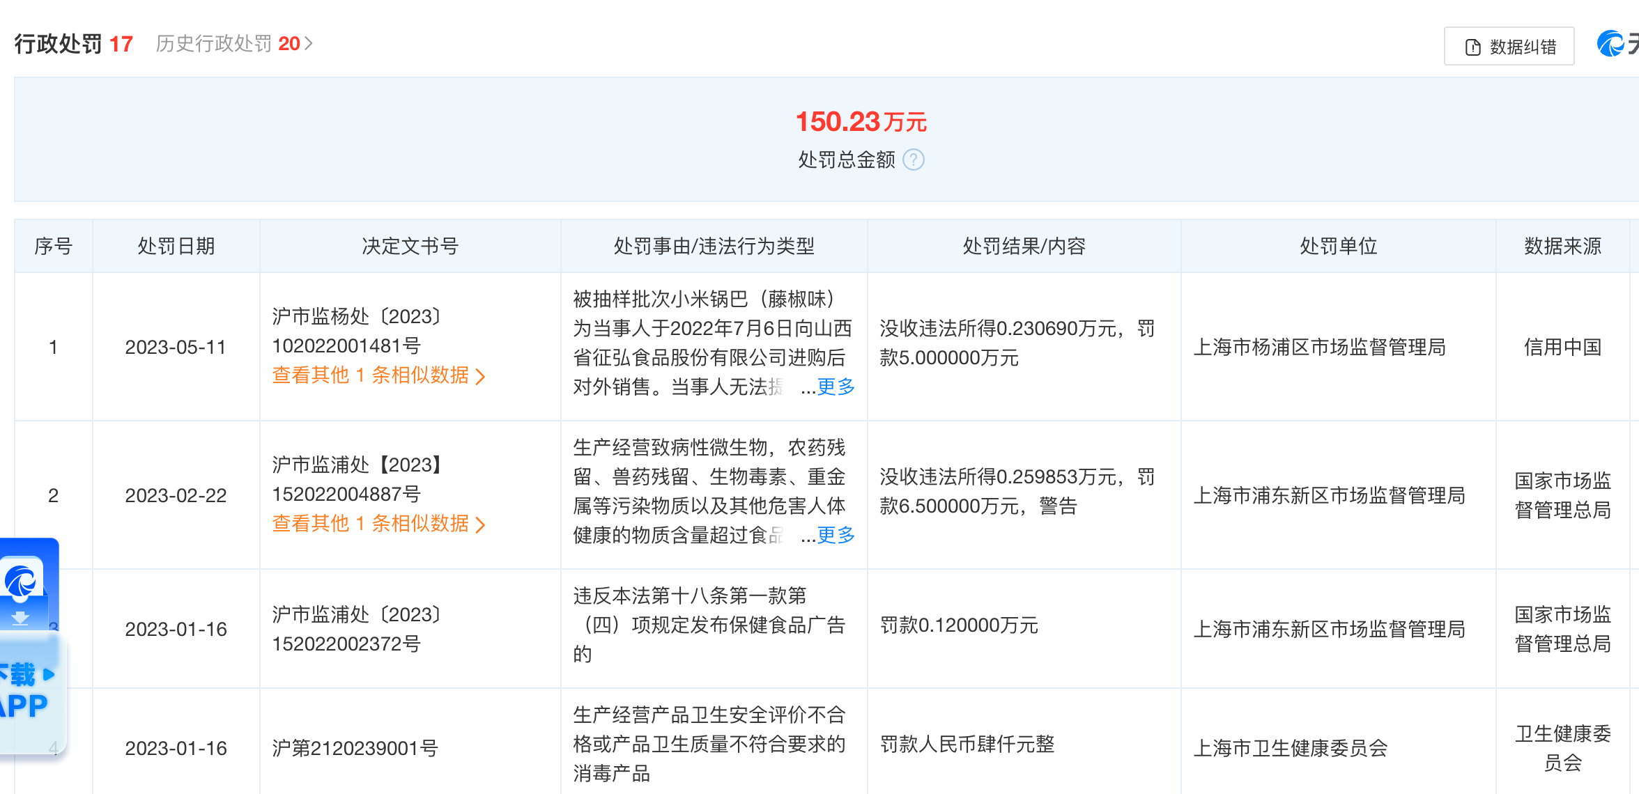Click the document icon in 数据纠错 button
Image resolution: width=1639 pixels, height=794 pixels.
point(1472,47)
